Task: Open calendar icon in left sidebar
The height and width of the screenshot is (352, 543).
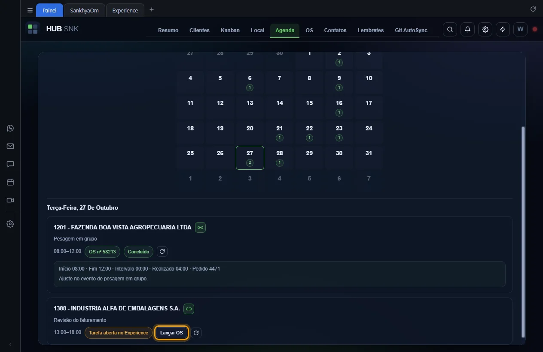Action: tap(10, 182)
